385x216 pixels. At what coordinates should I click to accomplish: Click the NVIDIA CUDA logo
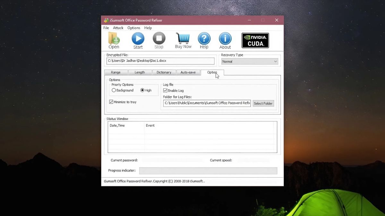[x=255, y=40]
